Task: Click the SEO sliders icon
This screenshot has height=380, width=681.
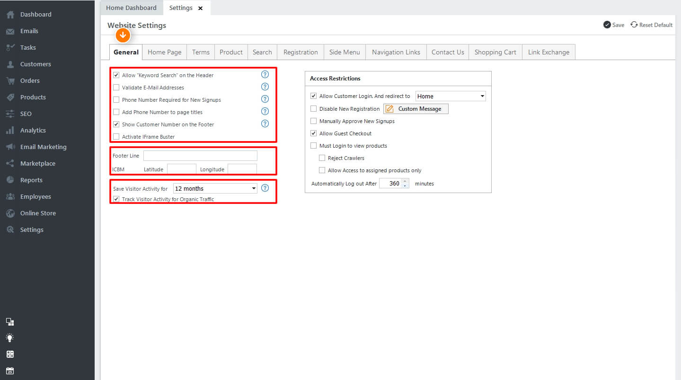Action: 10,114
